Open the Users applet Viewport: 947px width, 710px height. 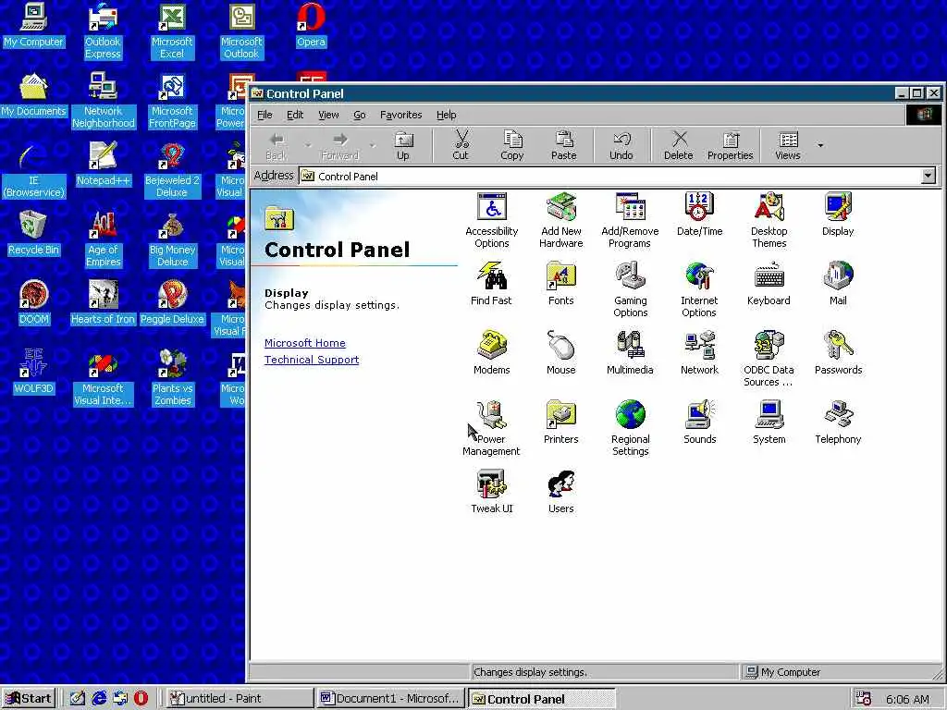561,492
